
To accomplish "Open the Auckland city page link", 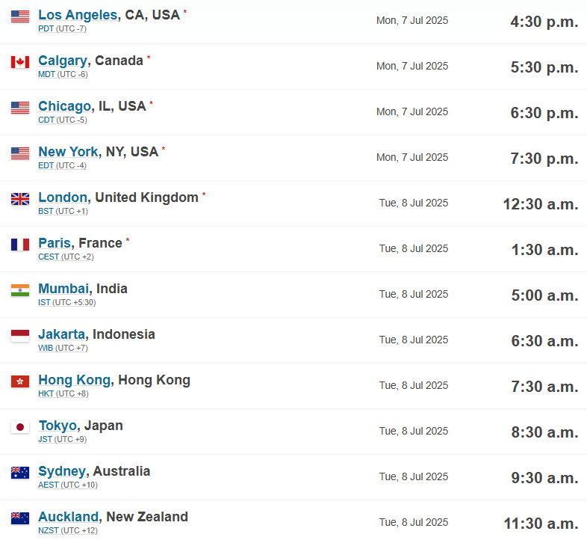I will pyautogui.click(x=68, y=517).
